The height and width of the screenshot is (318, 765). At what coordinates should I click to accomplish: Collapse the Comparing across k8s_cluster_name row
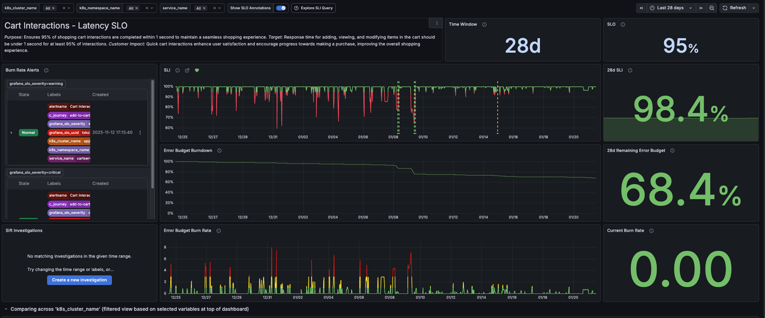pos(6,309)
